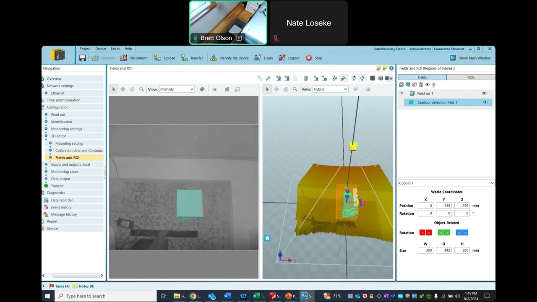Select the pointer tool in the left view
The image size is (537, 302).
(113, 89)
